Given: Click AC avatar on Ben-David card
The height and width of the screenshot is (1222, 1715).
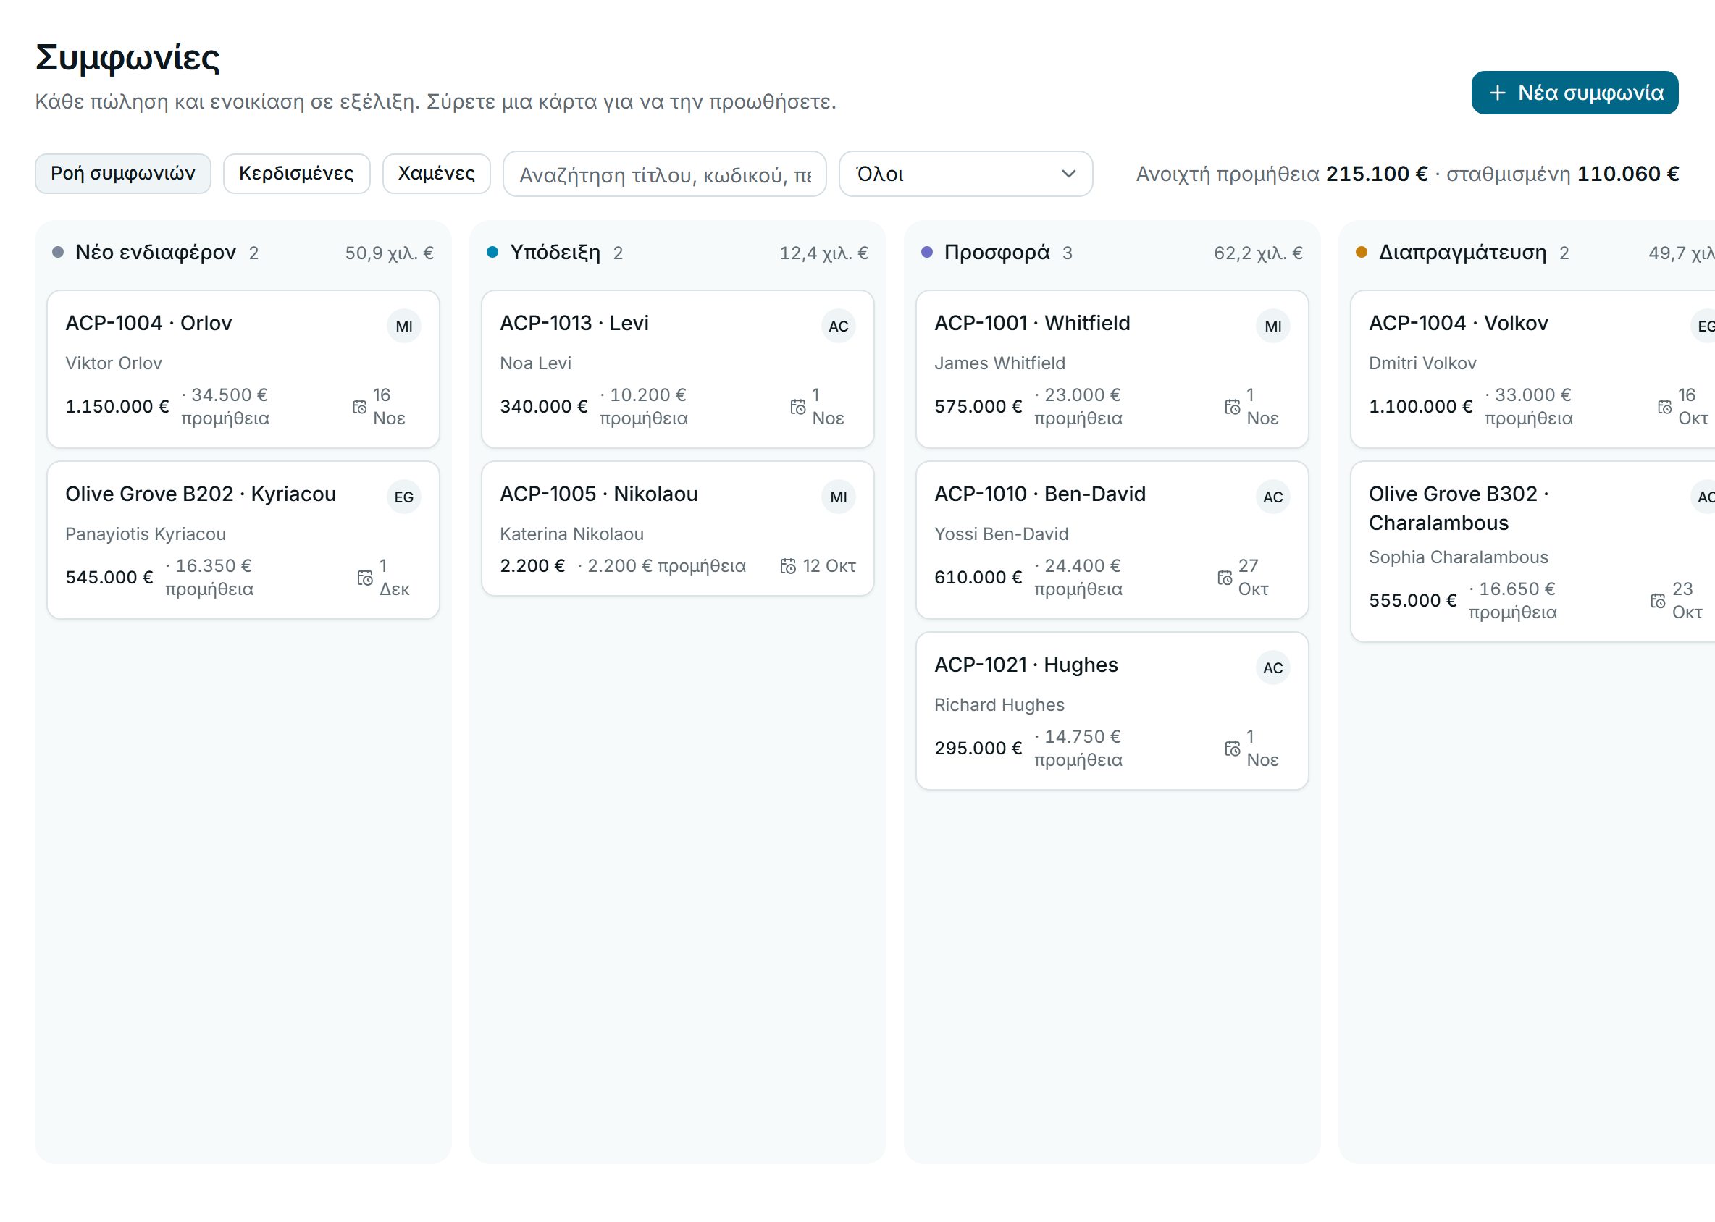Looking at the screenshot, I should pos(1273,497).
